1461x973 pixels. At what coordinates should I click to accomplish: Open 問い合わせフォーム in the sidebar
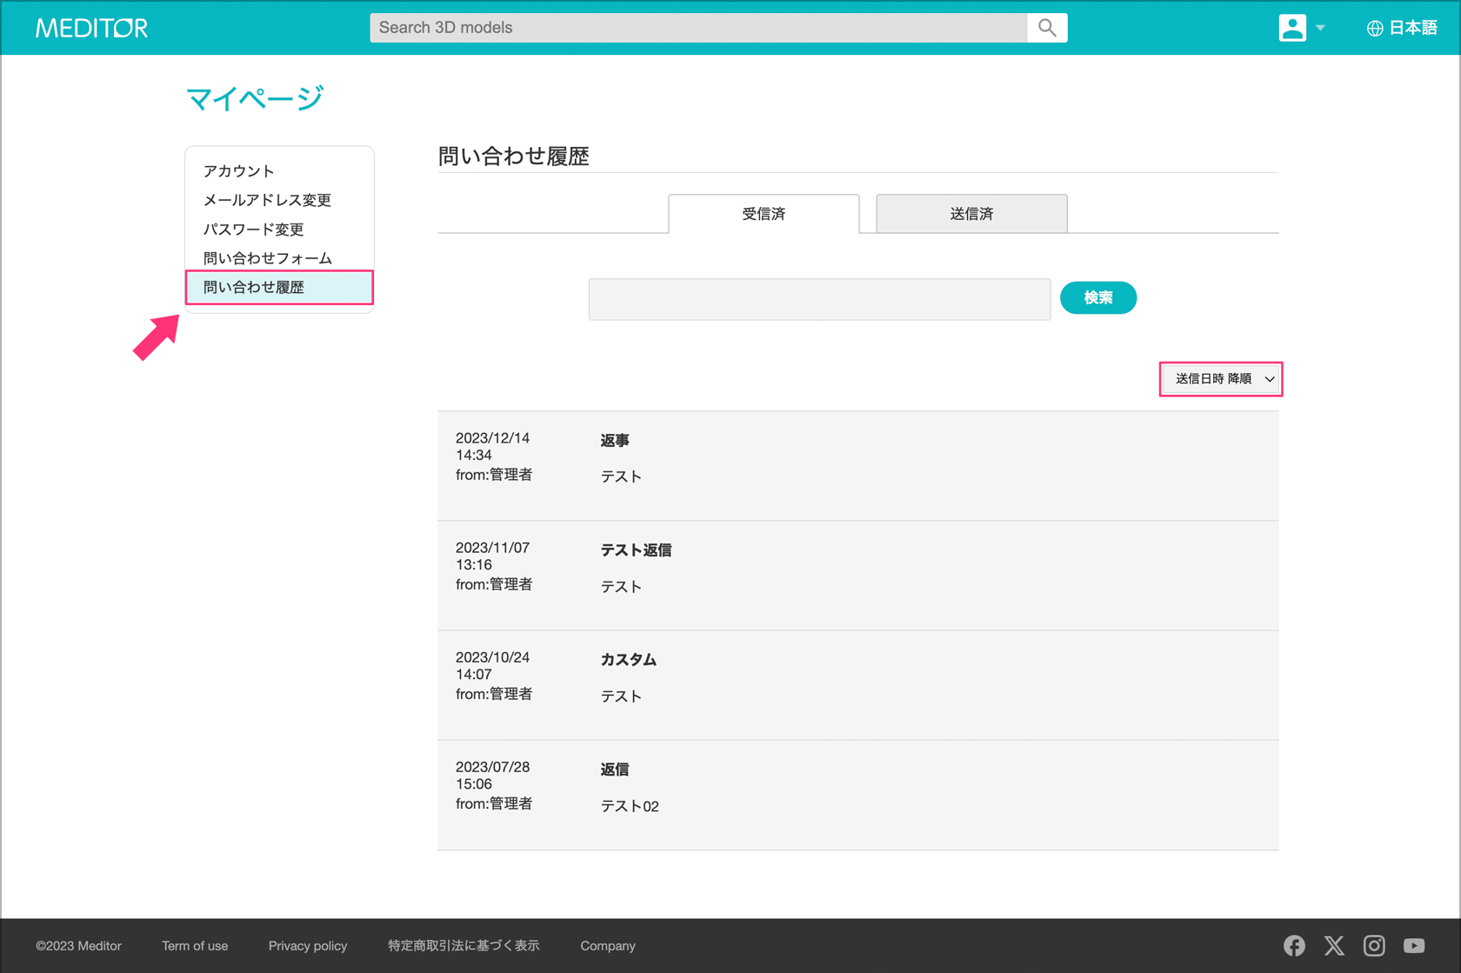(268, 258)
